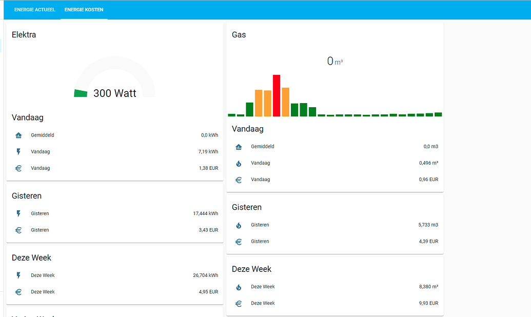The width and height of the screenshot is (531, 317).
Task: Click the flame icon beside Gas Vandaag
Action: tap(239, 163)
